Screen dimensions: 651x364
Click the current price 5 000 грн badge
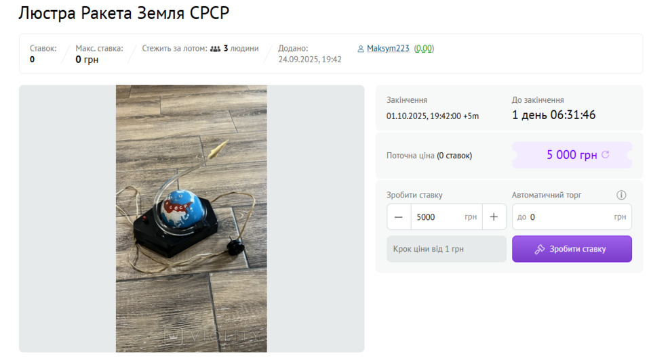coord(572,155)
